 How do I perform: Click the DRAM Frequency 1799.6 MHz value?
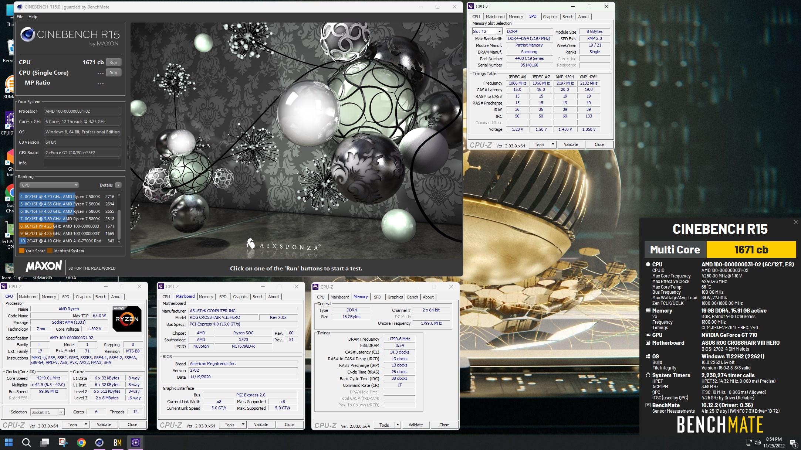click(x=399, y=339)
